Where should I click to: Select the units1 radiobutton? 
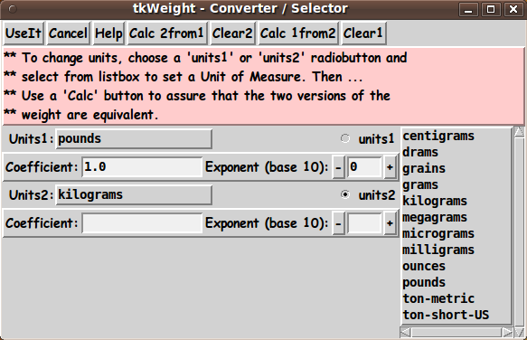[x=344, y=138]
